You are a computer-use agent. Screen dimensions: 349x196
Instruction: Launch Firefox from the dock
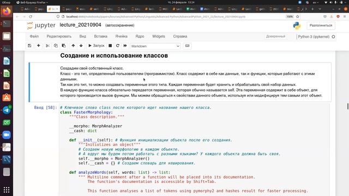7,11
